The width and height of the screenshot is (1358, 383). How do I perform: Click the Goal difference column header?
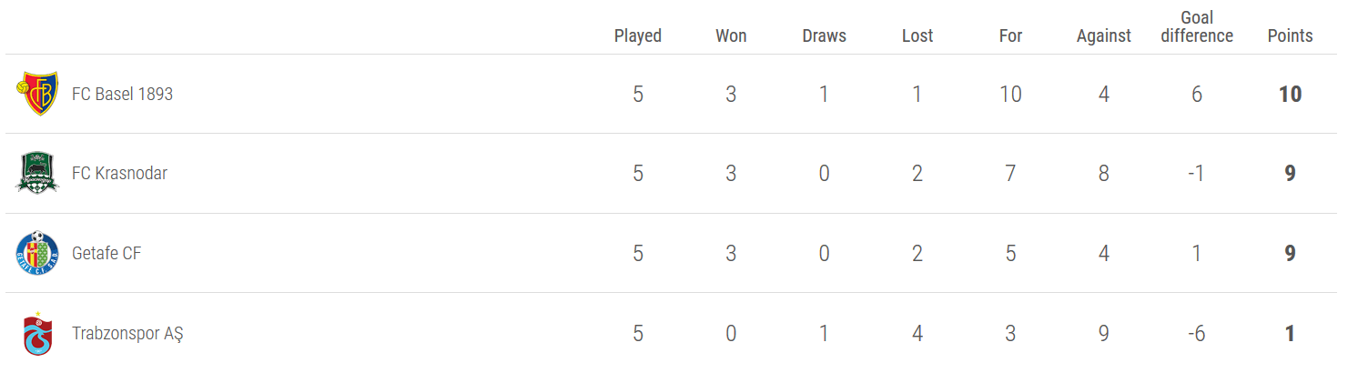(1197, 26)
